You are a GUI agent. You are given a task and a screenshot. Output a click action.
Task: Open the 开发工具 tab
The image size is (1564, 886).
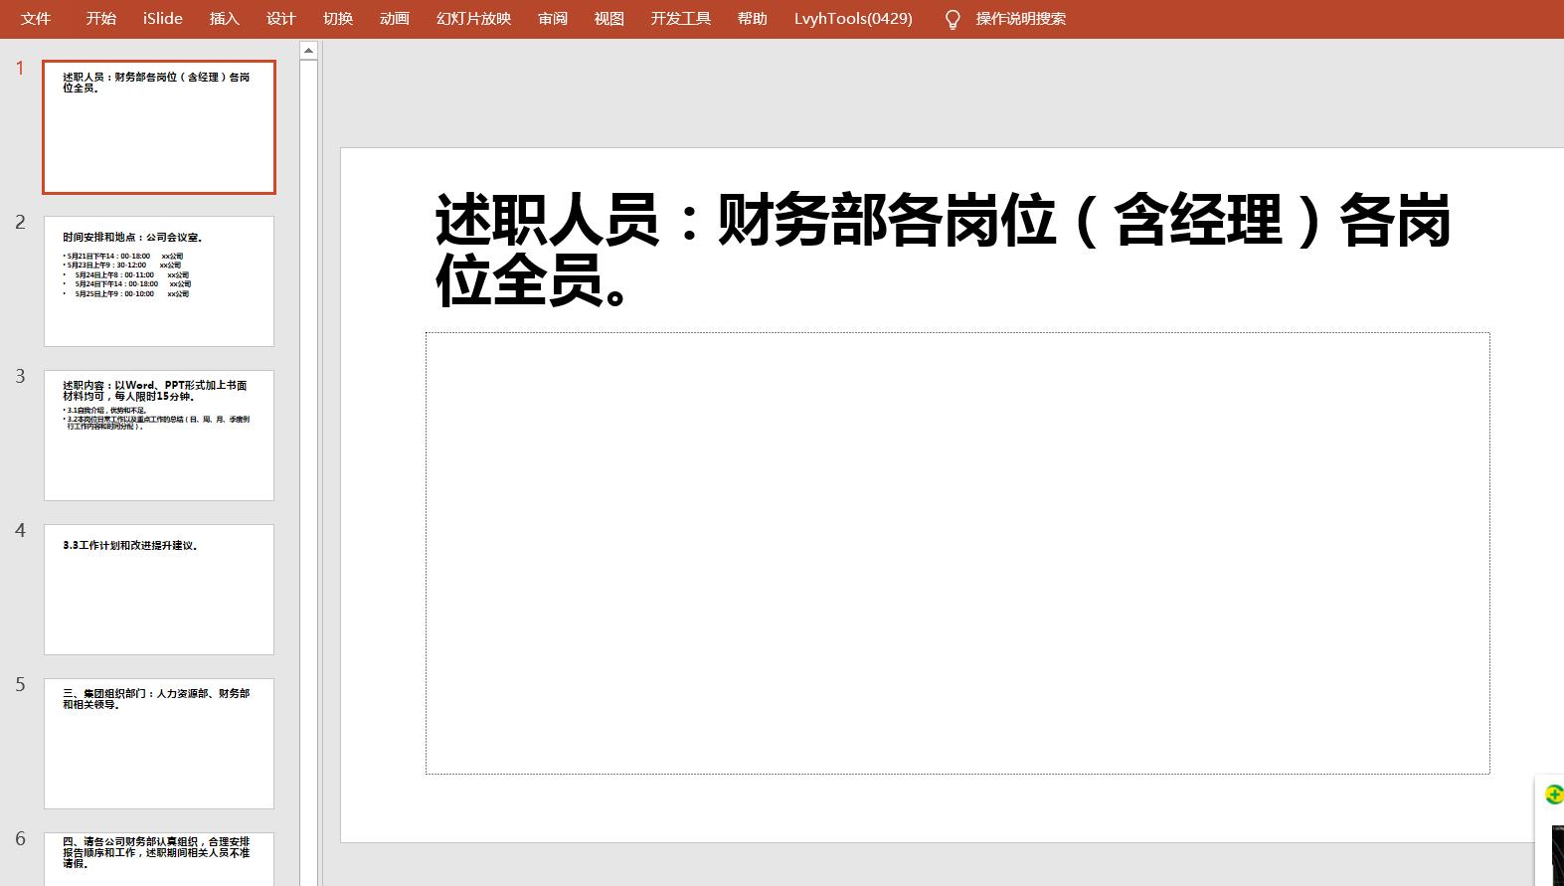[x=681, y=19]
